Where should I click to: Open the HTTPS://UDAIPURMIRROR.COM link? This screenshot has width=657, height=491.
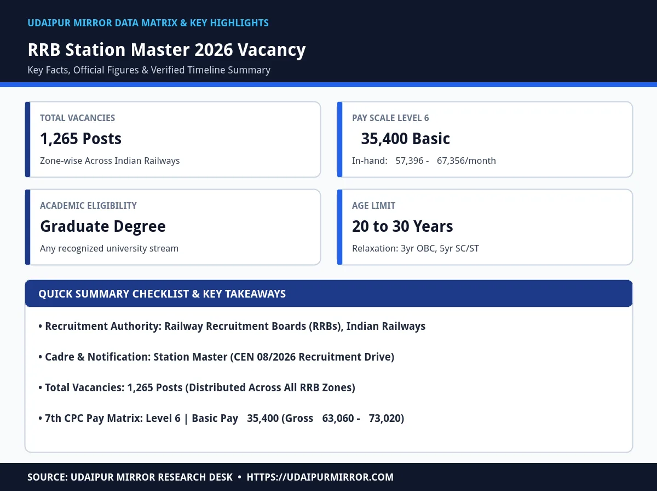tap(320, 477)
